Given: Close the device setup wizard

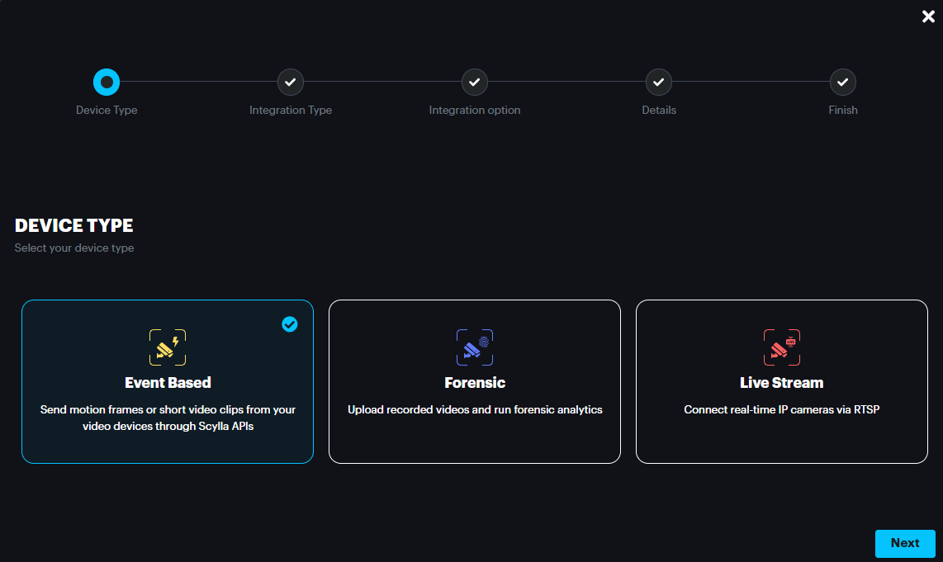Looking at the screenshot, I should click(x=928, y=17).
